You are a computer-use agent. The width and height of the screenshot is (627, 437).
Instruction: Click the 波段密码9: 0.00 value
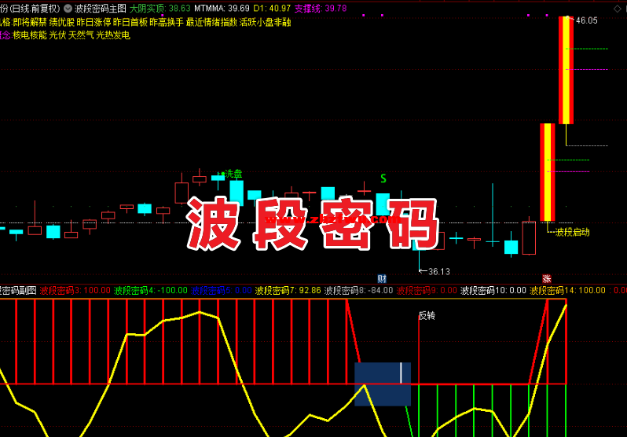pyautogui.click(x=427, y=291)
